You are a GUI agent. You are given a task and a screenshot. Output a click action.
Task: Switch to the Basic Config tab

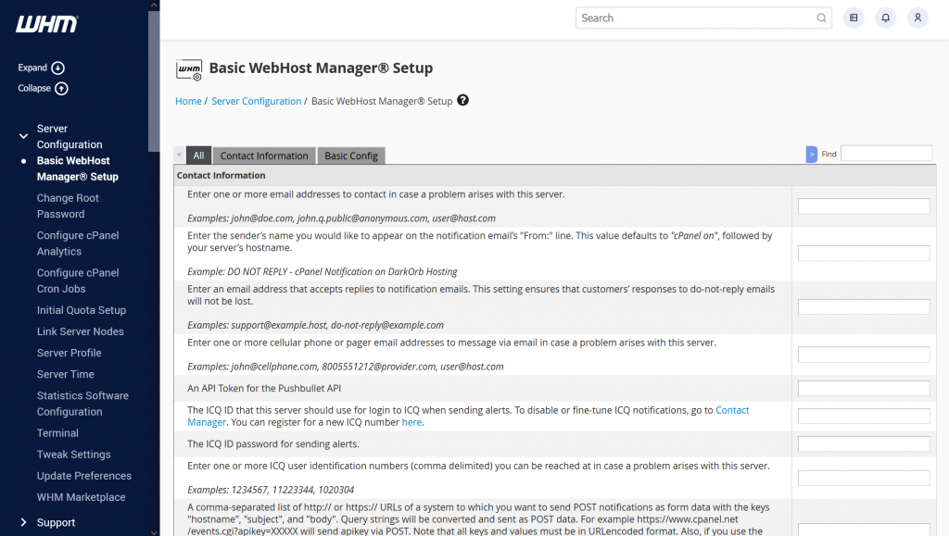[x=351, y=156]
